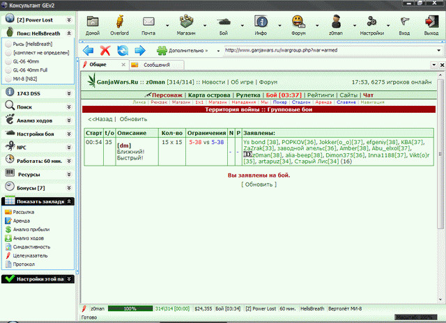Screen dimensions: 446x323
Task: Refresh page with the blue reload icon
Action: pyautogui.click(x=123, y=51)
